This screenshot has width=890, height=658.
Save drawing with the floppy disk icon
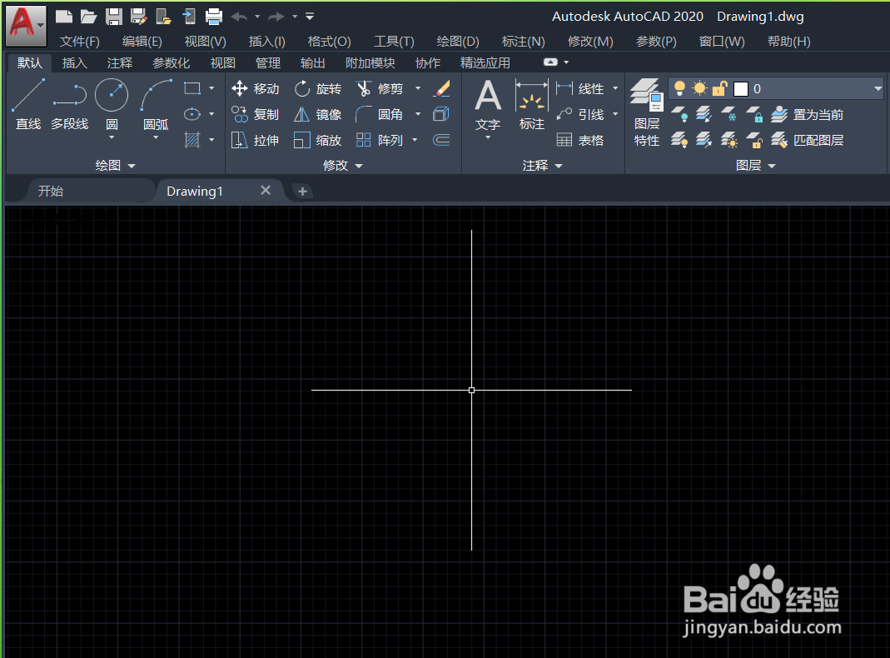point(113,17)
